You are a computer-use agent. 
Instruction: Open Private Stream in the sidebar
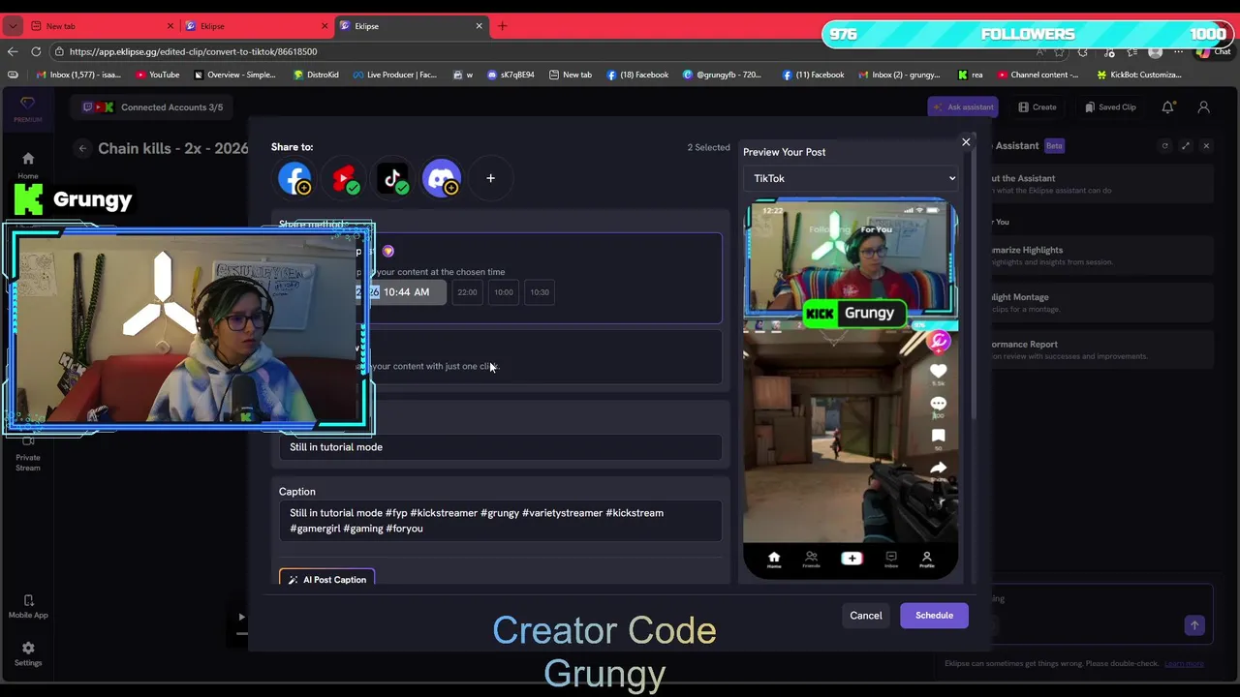point(28,455)
